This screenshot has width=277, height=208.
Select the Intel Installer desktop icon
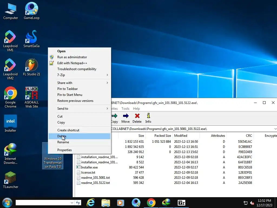point(11,123)
